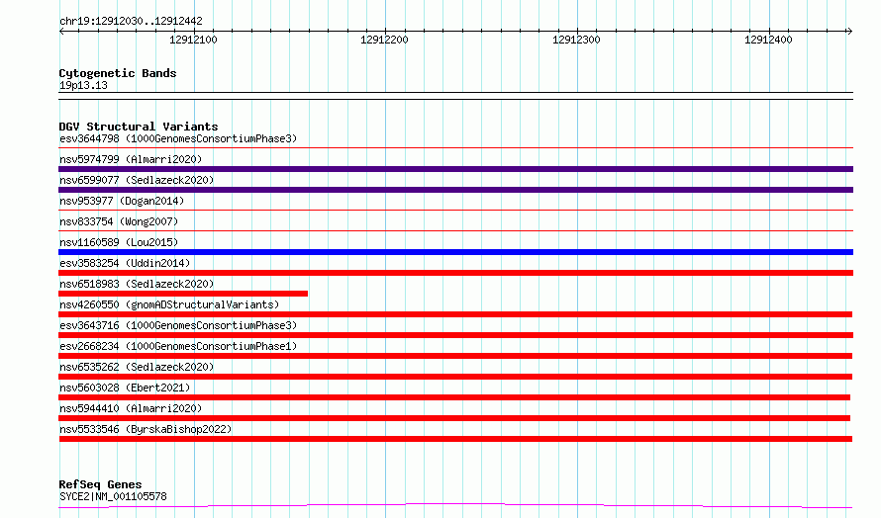Click the nsv5533546 (ByrskaBishop2022) label

(x=146, y=429)
